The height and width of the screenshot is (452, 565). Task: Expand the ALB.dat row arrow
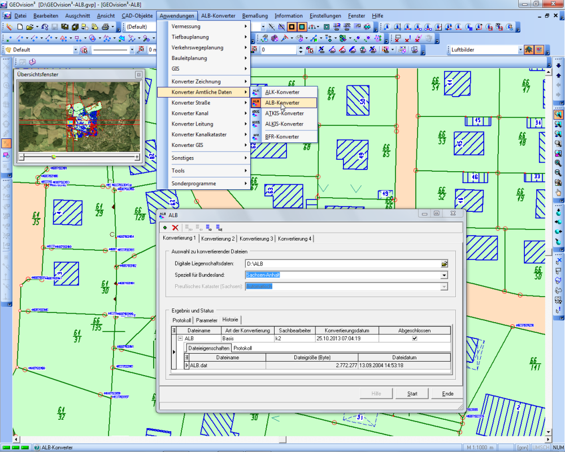pos(186,366)
